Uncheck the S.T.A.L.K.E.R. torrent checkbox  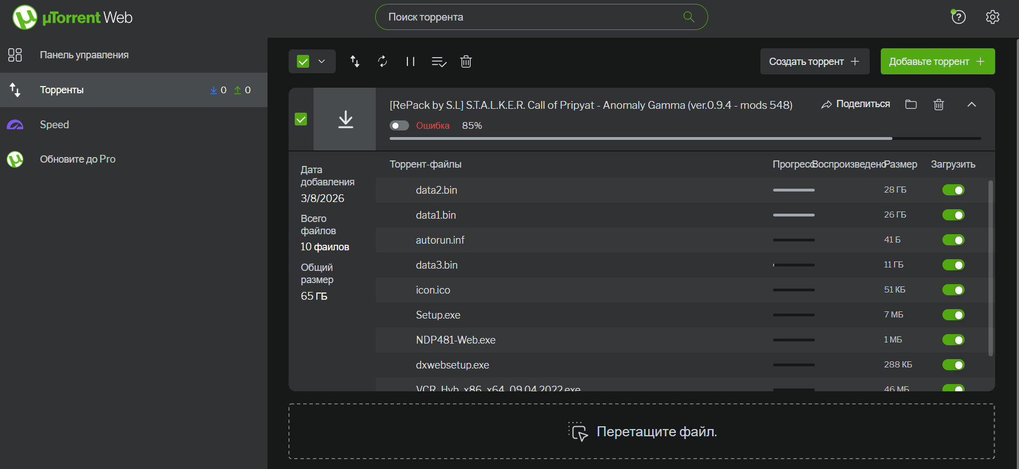point(301,119)
